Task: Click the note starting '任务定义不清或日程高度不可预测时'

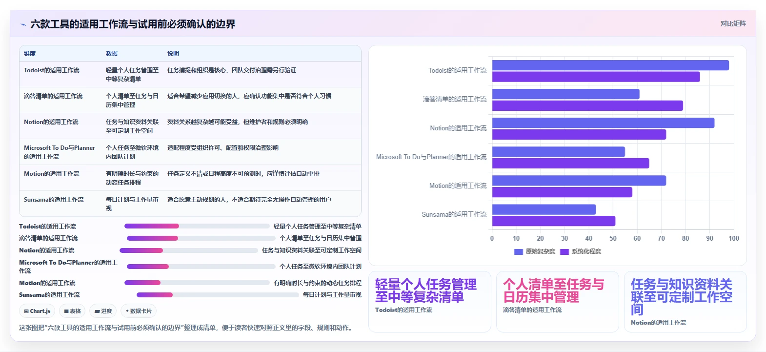Action: 243,174
